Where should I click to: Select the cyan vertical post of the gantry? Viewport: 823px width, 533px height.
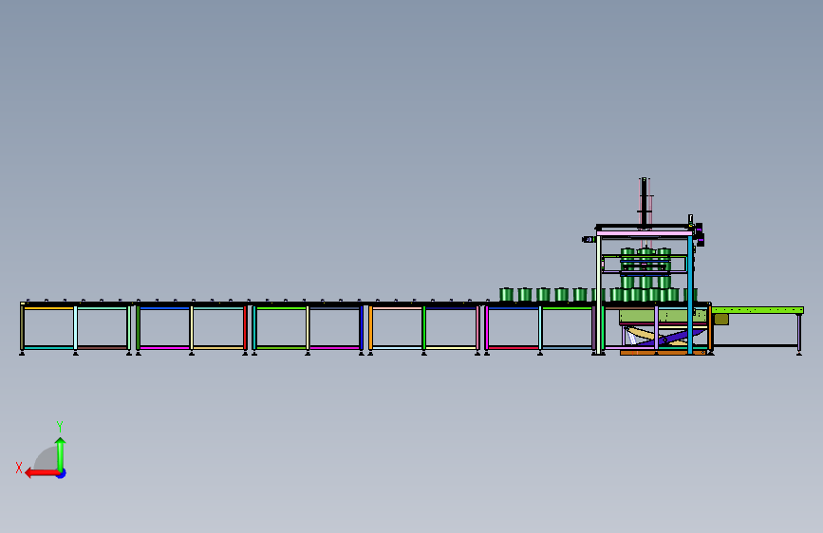690,294
